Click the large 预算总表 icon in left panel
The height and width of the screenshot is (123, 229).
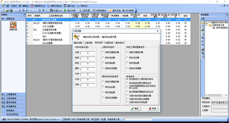click(13, 25)
